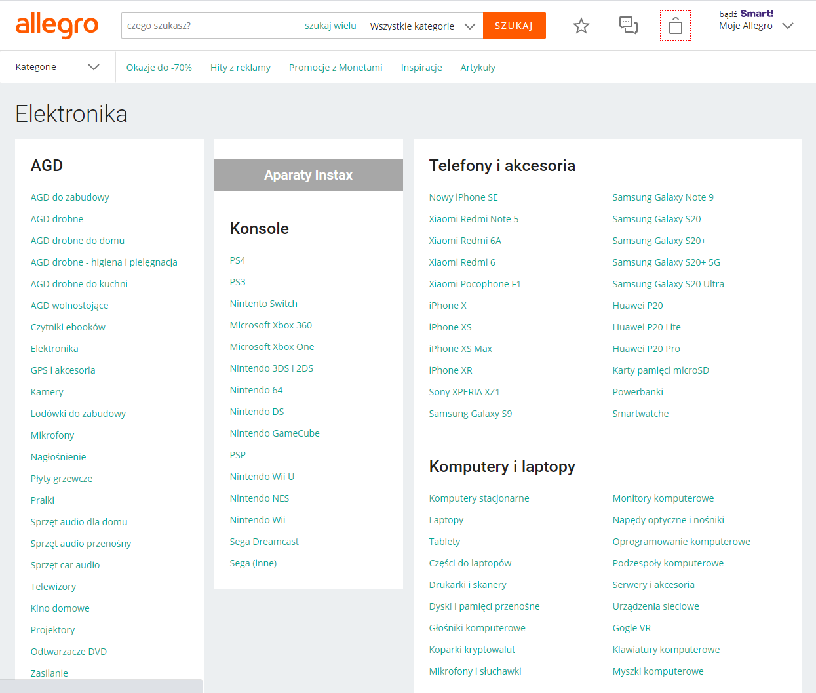Open Drukarki i skanery link
The width and height of the screenshot is (816, 693).
(468, 585)
